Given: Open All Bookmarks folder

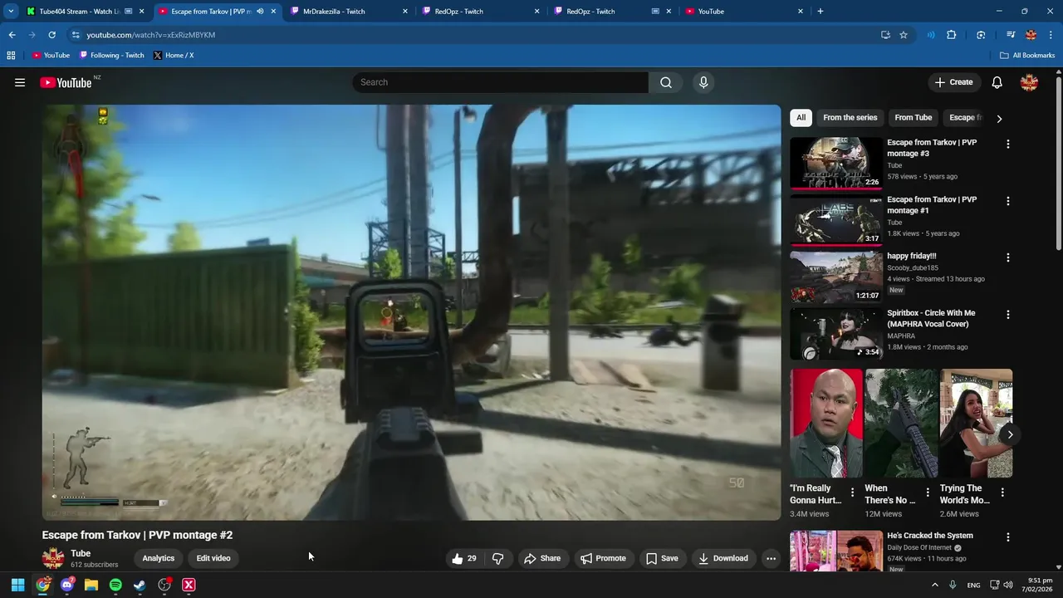Looking at the screenshot, I should click(x=1027, y=56).
